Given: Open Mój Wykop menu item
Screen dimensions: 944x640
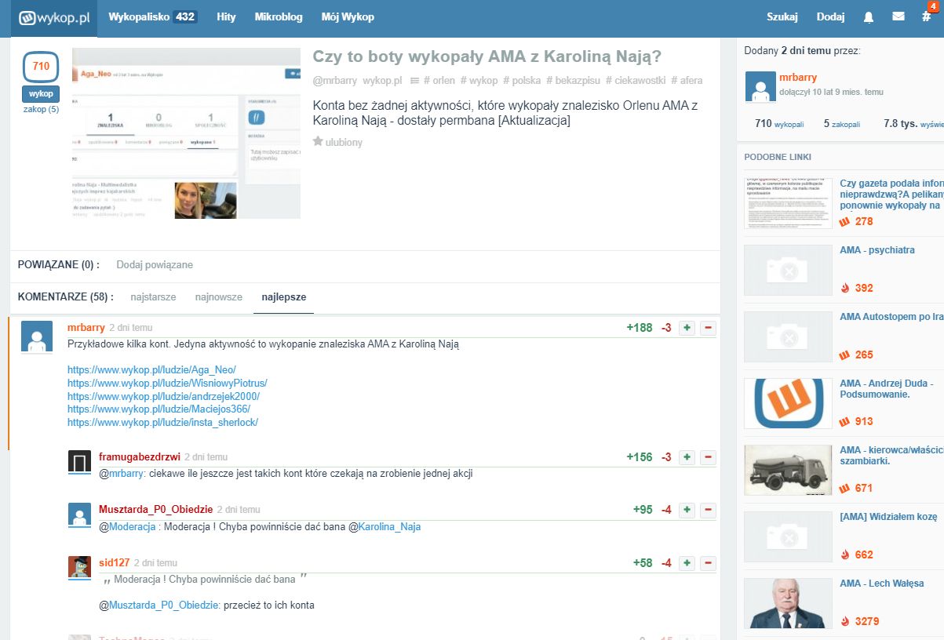Looking at the screenshot, I should point(348,16).
